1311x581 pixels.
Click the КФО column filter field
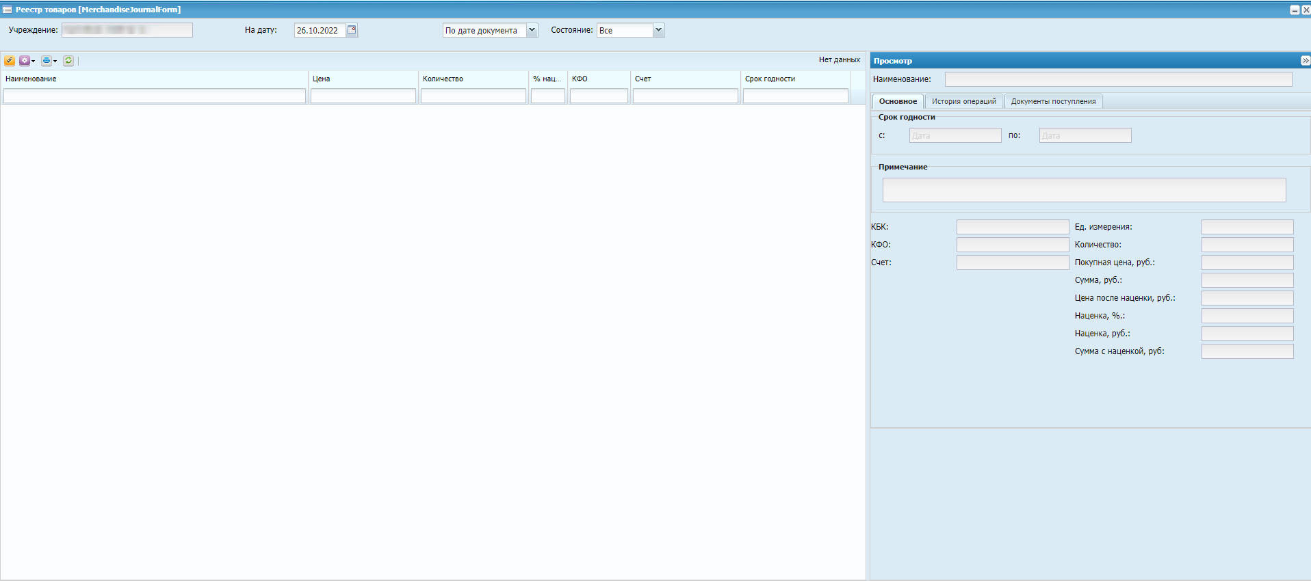599,96
